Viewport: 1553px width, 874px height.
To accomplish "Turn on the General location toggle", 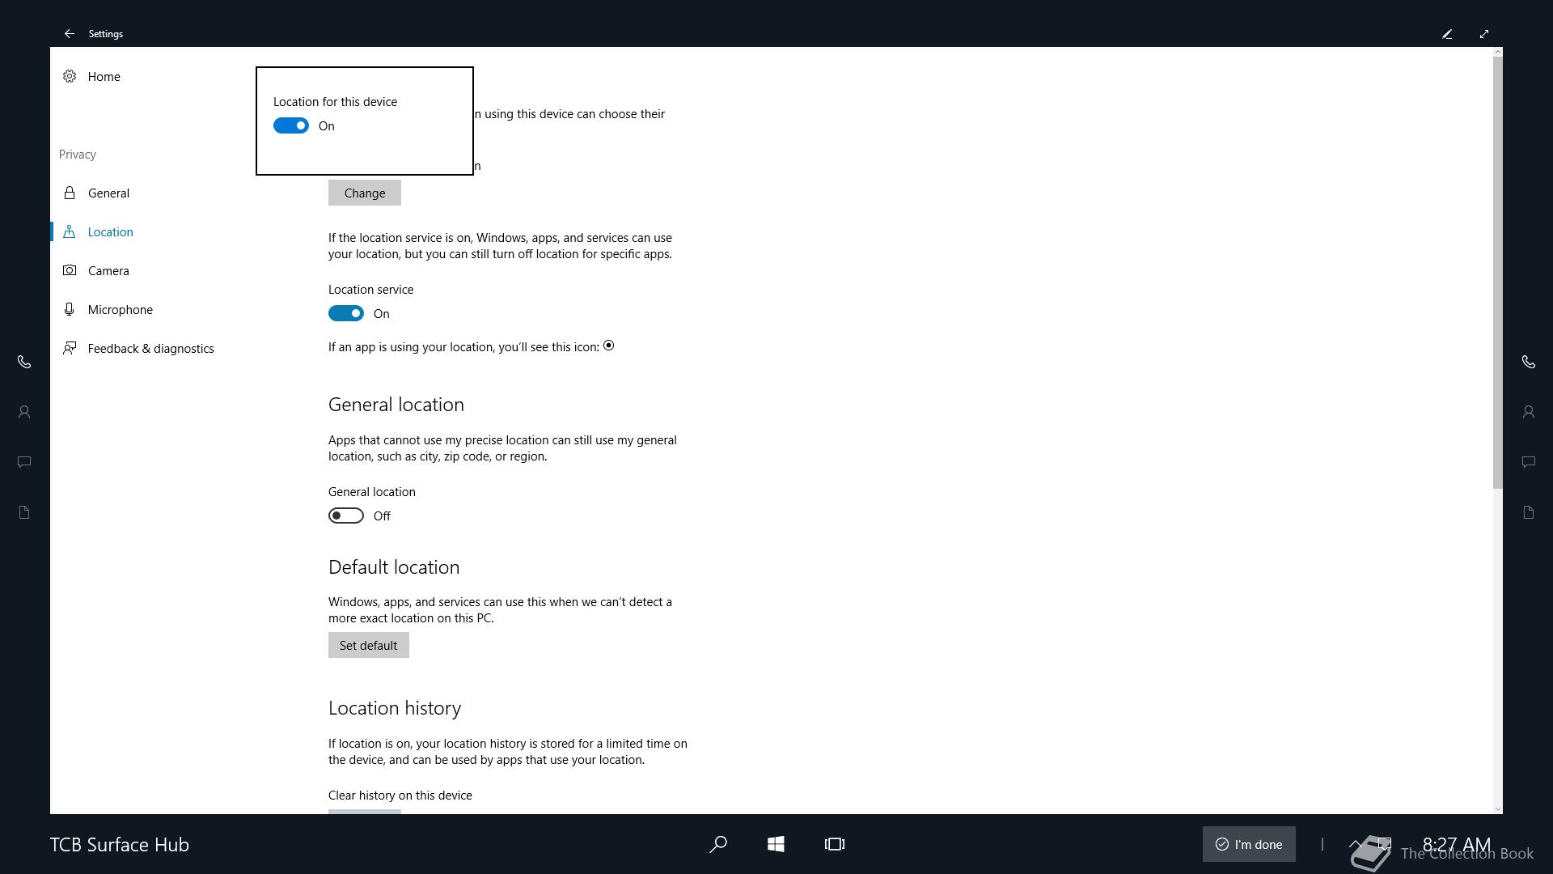I will pos(346,515).
